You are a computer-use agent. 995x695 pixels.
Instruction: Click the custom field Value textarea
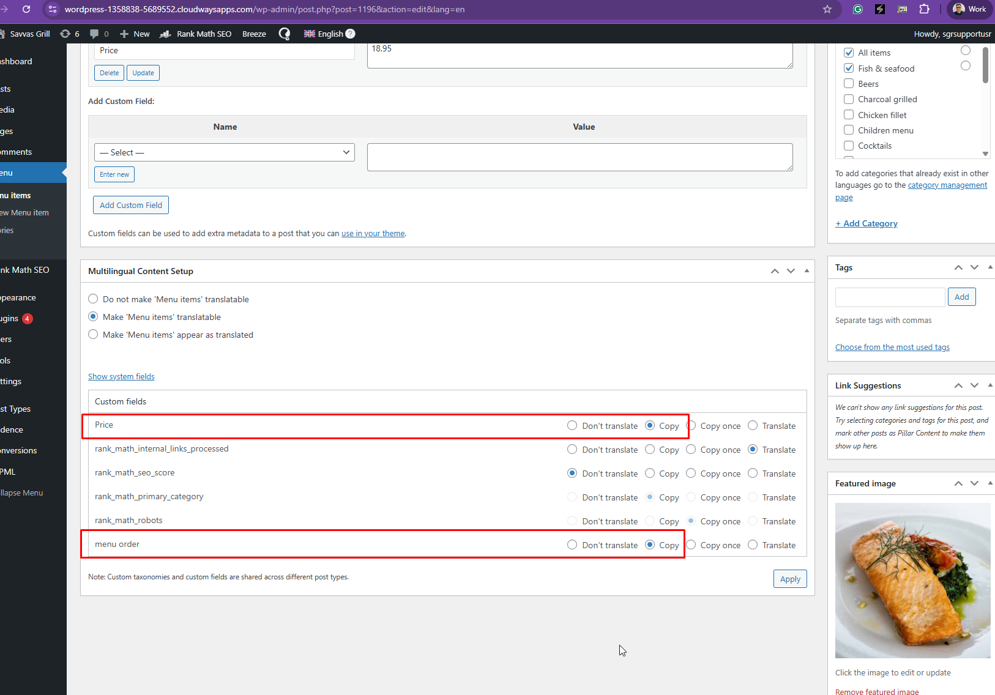tap(580, 157)
